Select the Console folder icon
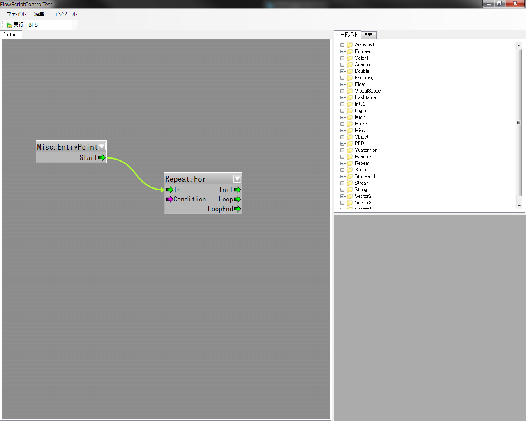 [x=350, y=65]
